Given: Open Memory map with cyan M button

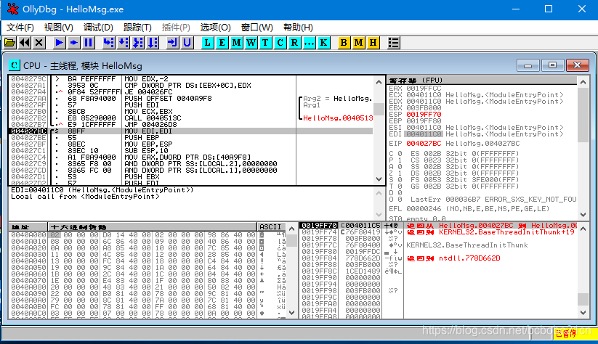Looking at the screenshot, I should pos(236,43).
